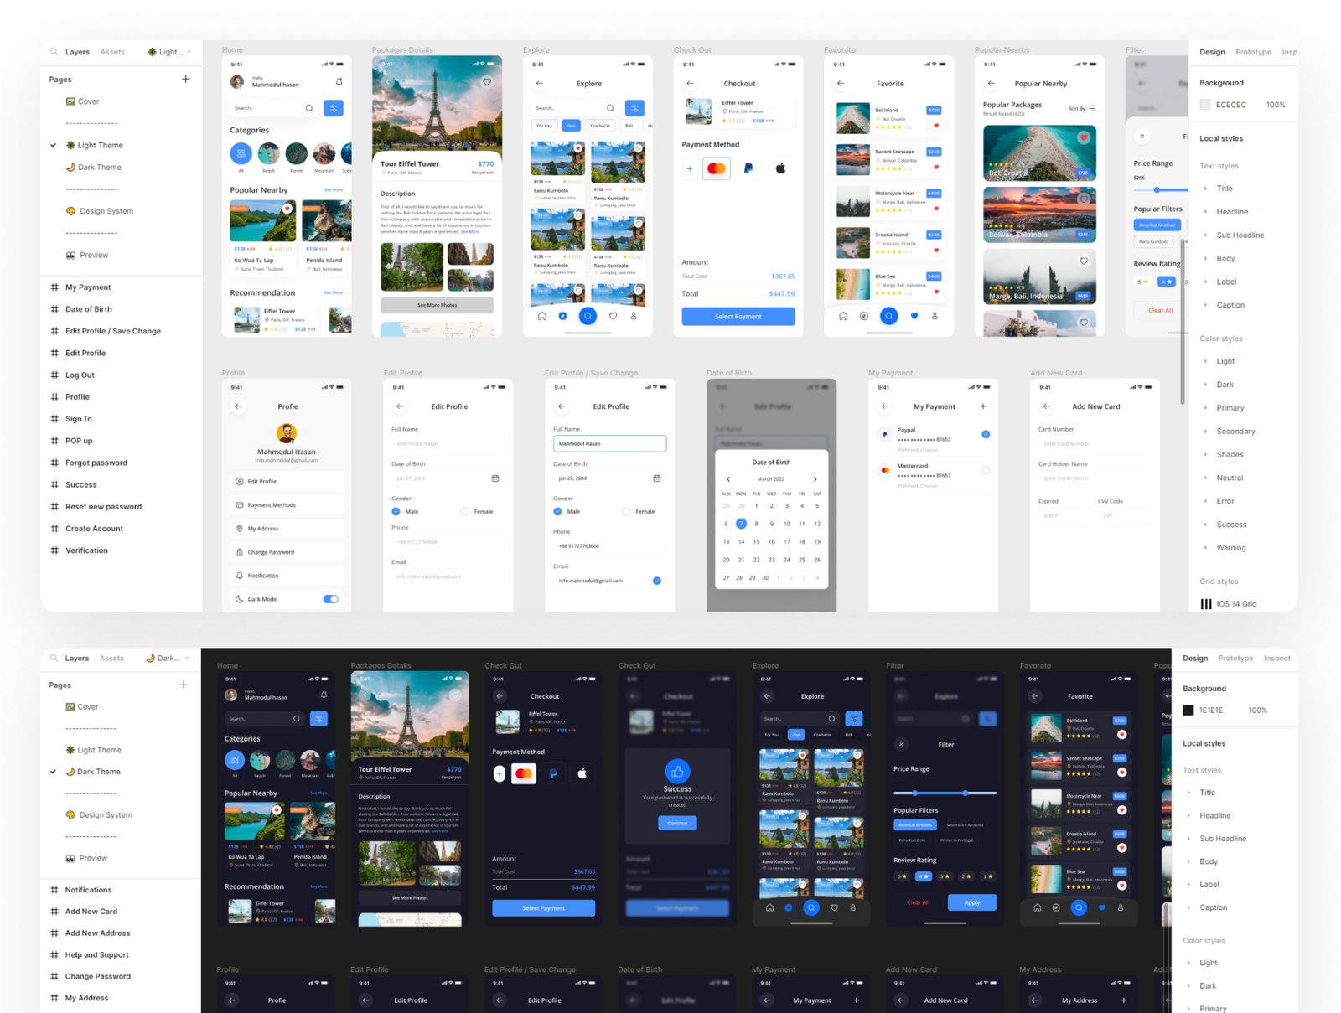
Task: Click the search icon beside Layers in top panel
Action: coord(54,52)
